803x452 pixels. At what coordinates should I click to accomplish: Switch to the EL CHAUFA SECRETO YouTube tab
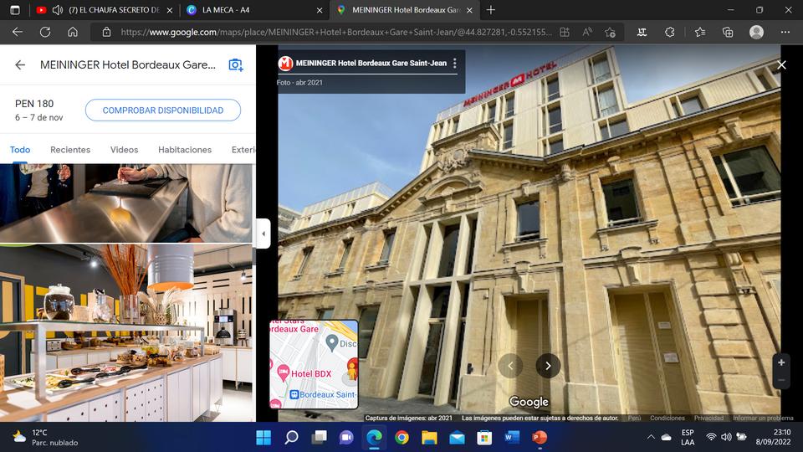pos(115,10)
